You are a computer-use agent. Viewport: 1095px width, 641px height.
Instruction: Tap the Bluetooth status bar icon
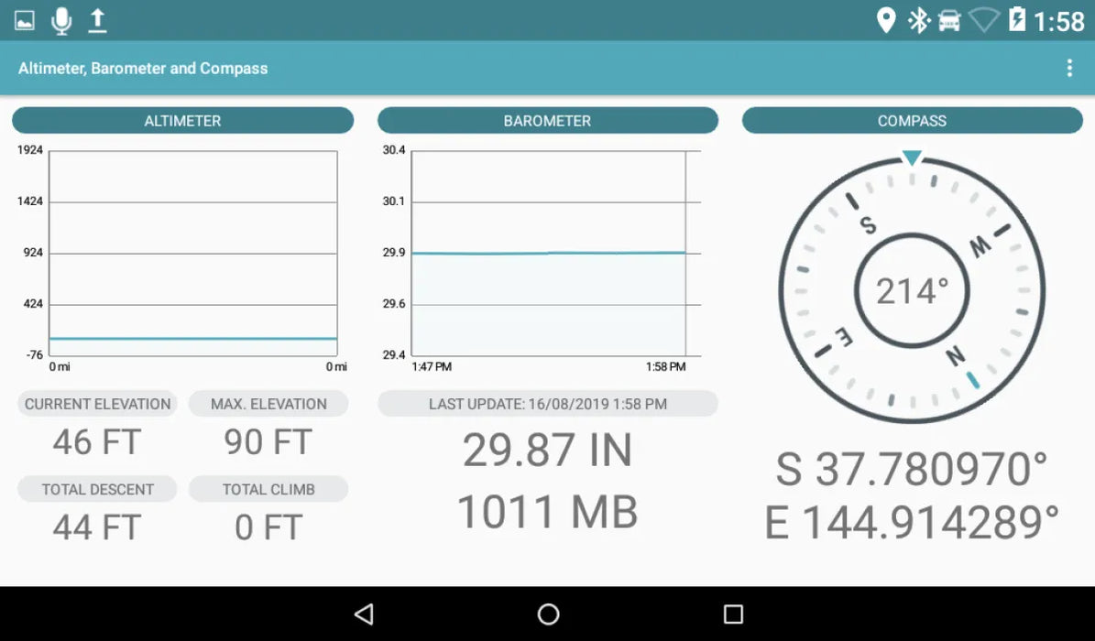click(918, 20)
